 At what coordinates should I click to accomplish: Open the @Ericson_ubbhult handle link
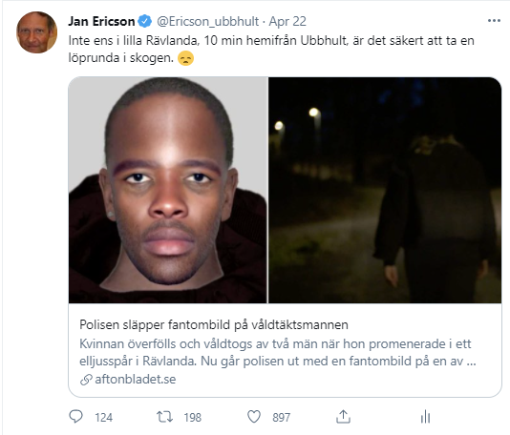(x=208, y=21)
